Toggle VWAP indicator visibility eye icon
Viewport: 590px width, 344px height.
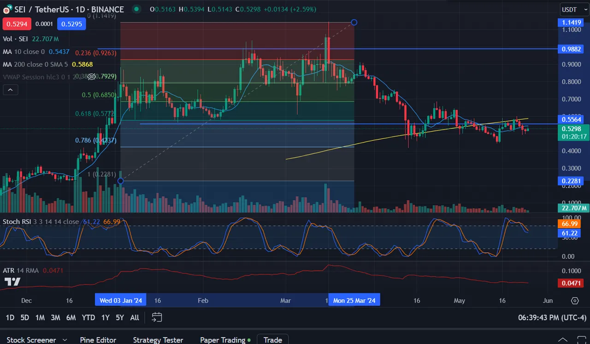91,77
